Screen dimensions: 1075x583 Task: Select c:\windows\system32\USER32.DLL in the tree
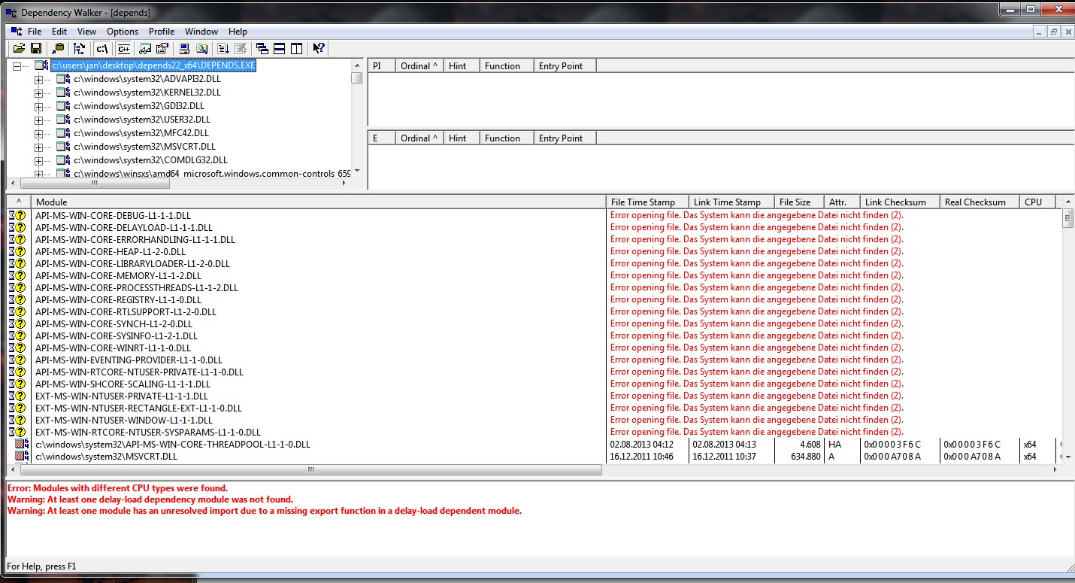click(x=142, y=120)
